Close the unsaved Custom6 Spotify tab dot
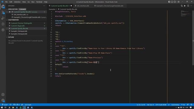The height and width of the screenshot is (109, 194). click(71, 6)
